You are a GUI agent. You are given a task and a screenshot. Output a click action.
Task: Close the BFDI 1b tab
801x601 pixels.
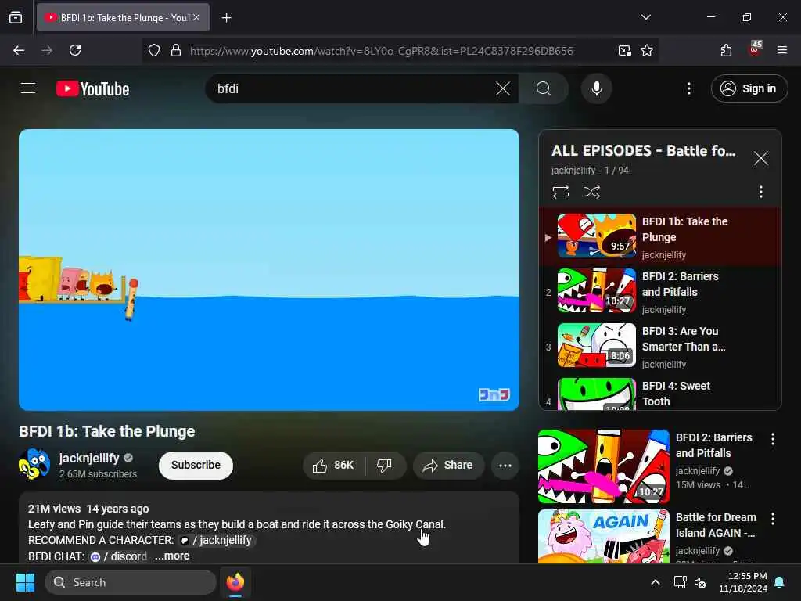pos(196,17)
